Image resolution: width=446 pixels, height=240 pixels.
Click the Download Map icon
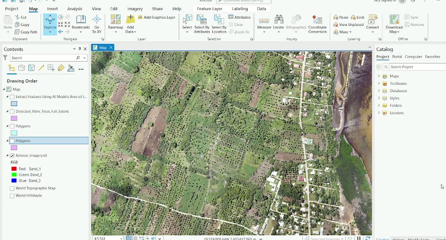click(394, 19)
